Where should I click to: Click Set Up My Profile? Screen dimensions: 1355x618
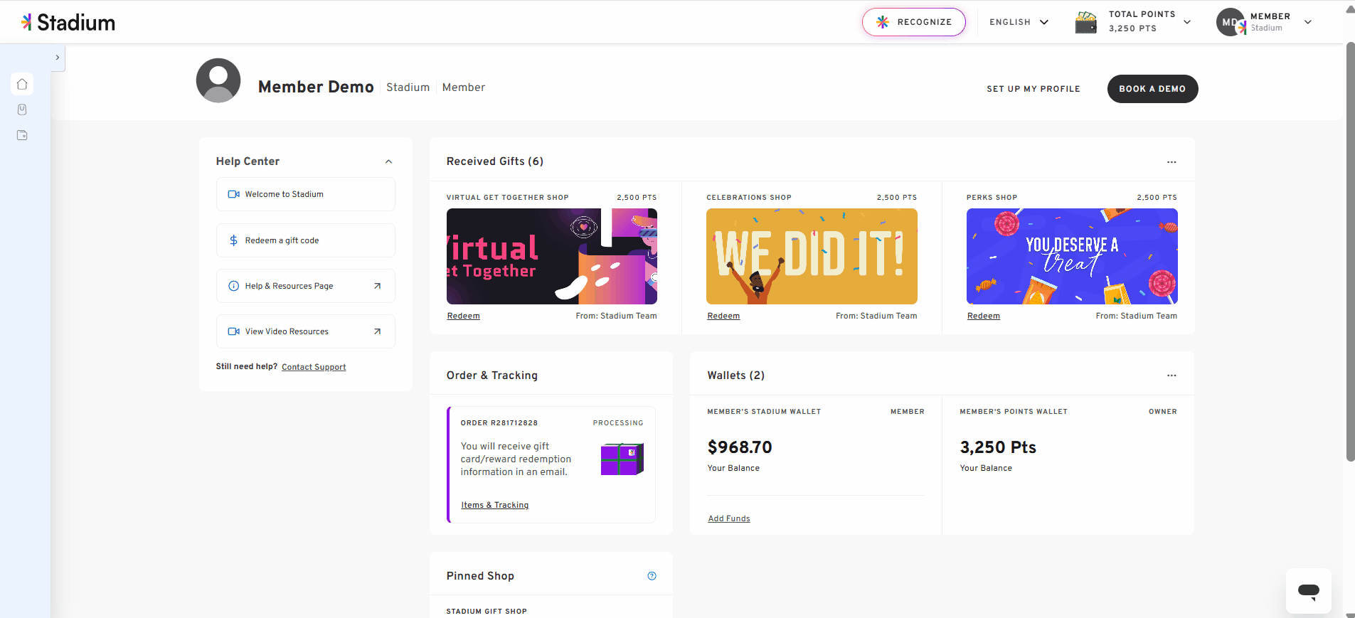pos(1033,89)
